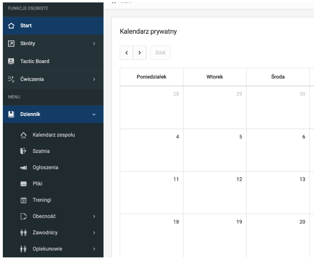Click the Ogłoszenia megaphone icon
This screenshot has height=259, width=314.
coord(23,168)
